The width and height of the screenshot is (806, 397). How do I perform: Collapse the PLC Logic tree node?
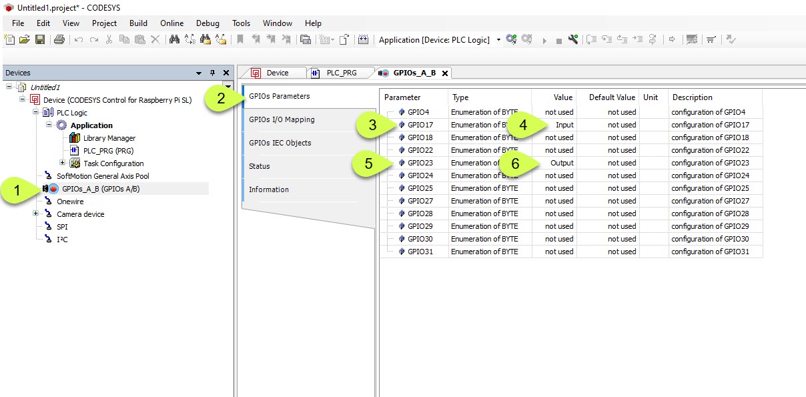36,113
